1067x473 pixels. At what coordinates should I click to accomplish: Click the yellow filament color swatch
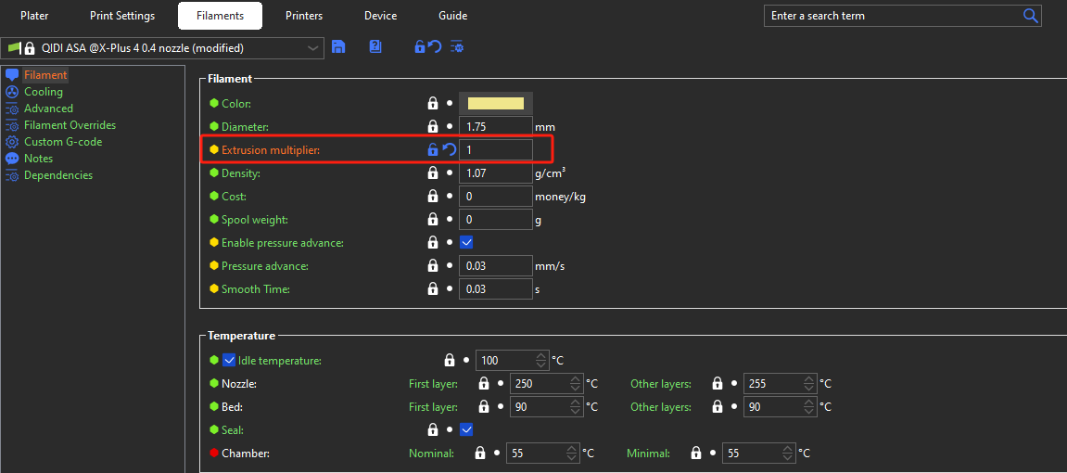pos(496,103)
